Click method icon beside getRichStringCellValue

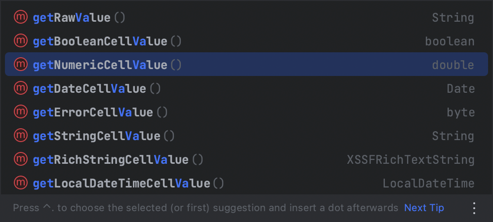20,159
